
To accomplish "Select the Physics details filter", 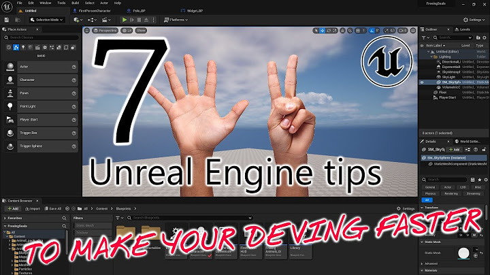I will [x=430, y=194].
